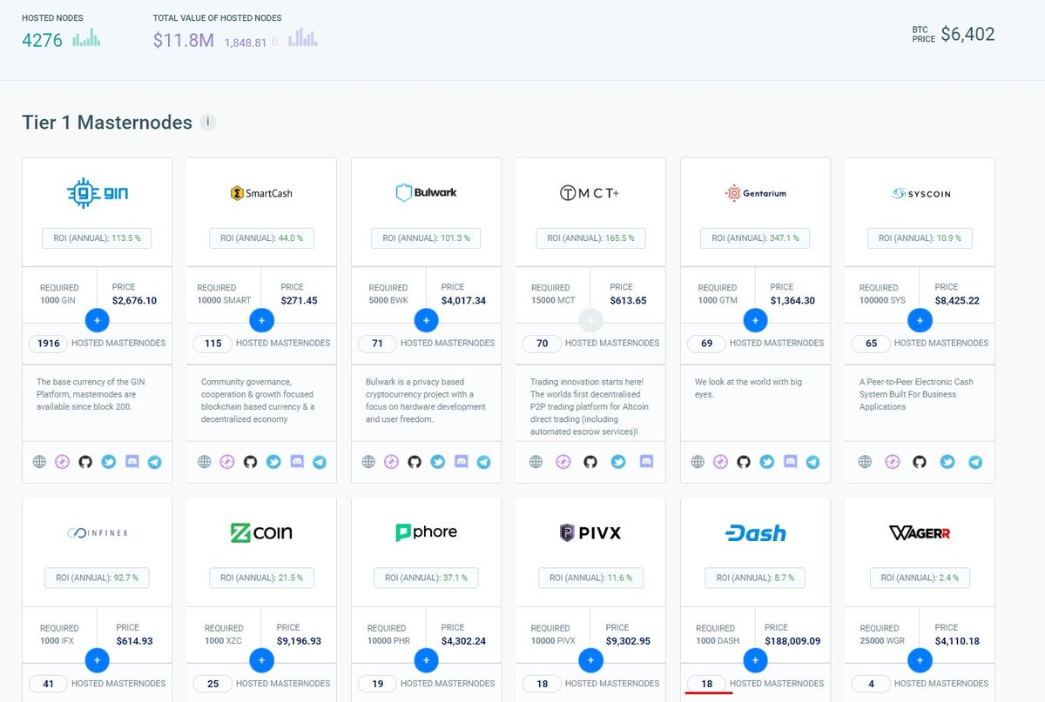Viewport: 1045px width, 702px height.
Task: Add a Bulwark masternode with plus button
Action: [x=426, y=320]
